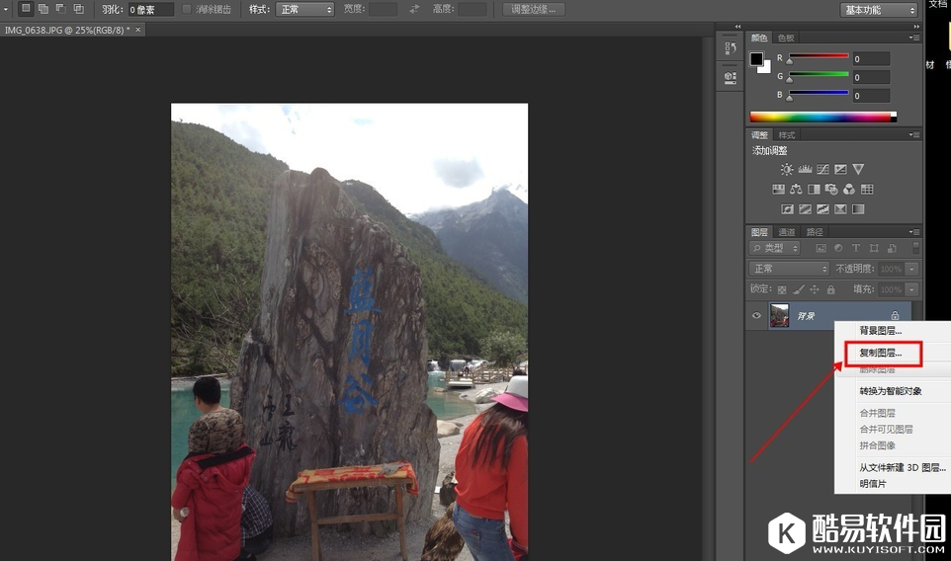Expand the 基本功能 workspace dropdown

879,10
